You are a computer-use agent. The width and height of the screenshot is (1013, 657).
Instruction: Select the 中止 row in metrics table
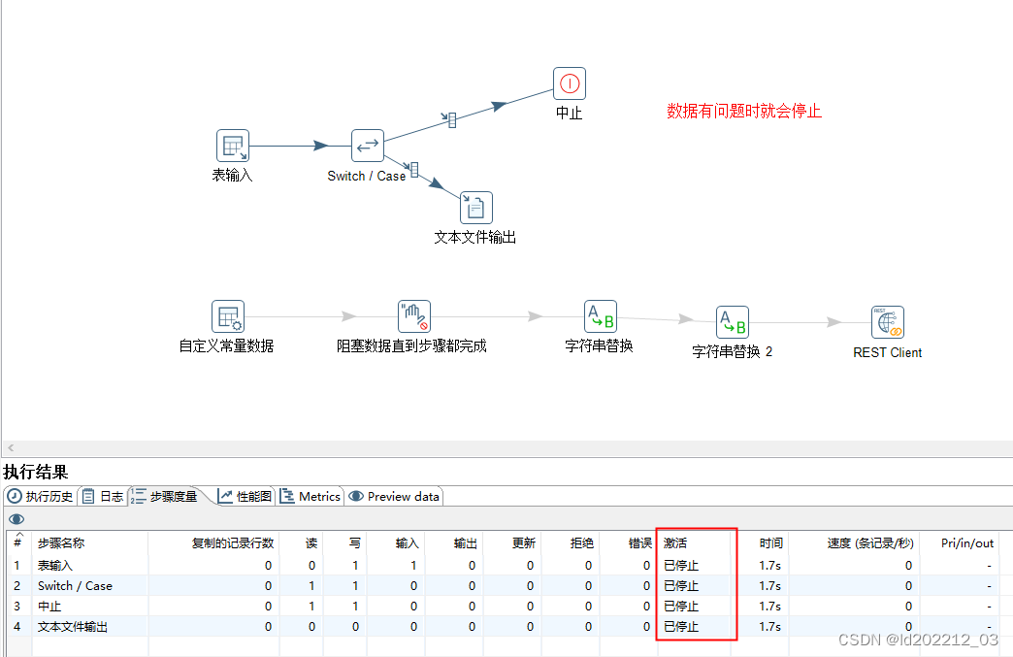click(x=503, y=606)
